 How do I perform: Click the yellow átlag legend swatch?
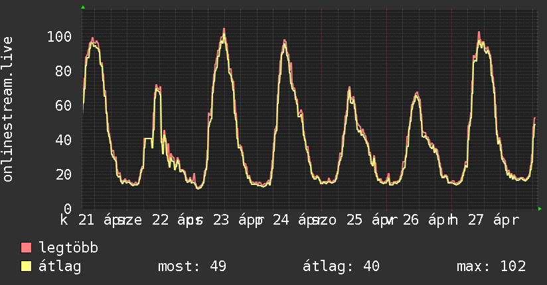pyautogui.click(x=26, y=266)
